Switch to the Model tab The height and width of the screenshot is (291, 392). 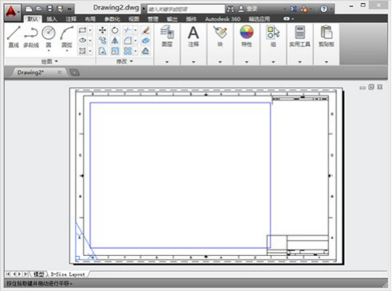coord(39,274)
